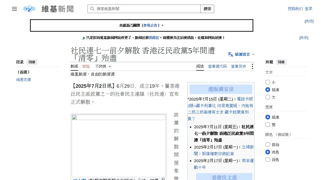Screen dimensions: 321x180
Task: Close the wiki-closed banner via 关闭
Action: pos(309,21)
